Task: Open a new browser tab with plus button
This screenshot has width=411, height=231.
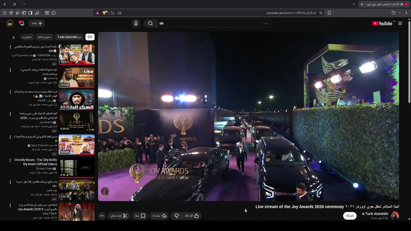Action: pos(354,4)
